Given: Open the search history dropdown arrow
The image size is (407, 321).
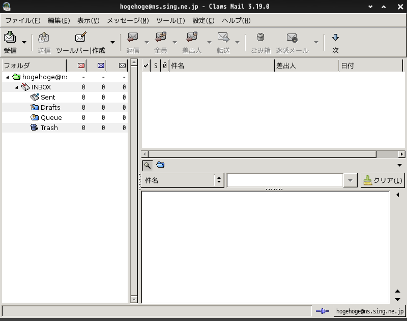Looking at the screenshot, I should [351, 180].
